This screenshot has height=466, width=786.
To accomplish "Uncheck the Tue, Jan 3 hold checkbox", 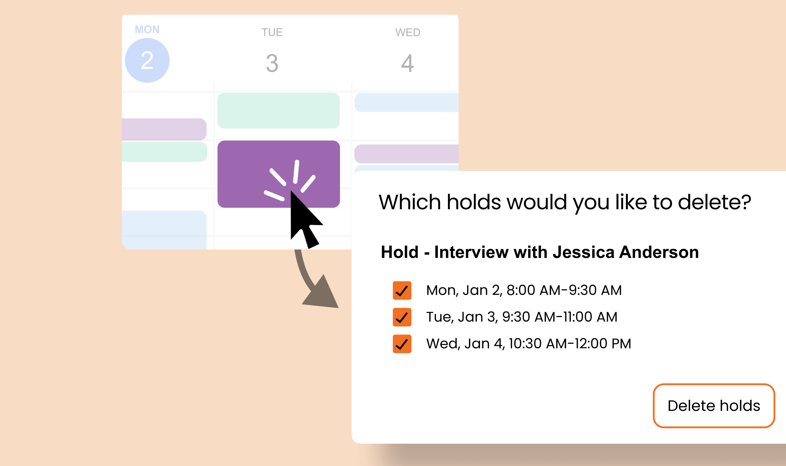I will 402,317.
